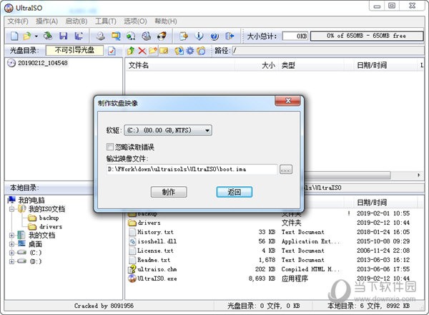Click the make CD image icon
429x315 pixels.
point(101,36)
